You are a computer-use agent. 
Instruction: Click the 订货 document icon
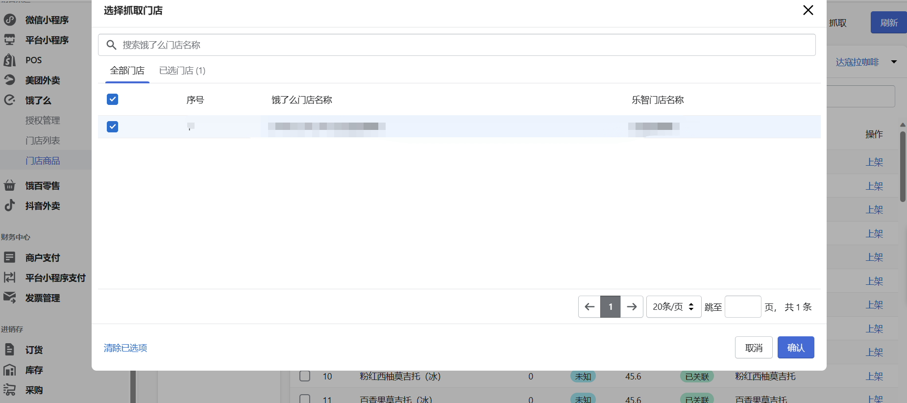10,350
